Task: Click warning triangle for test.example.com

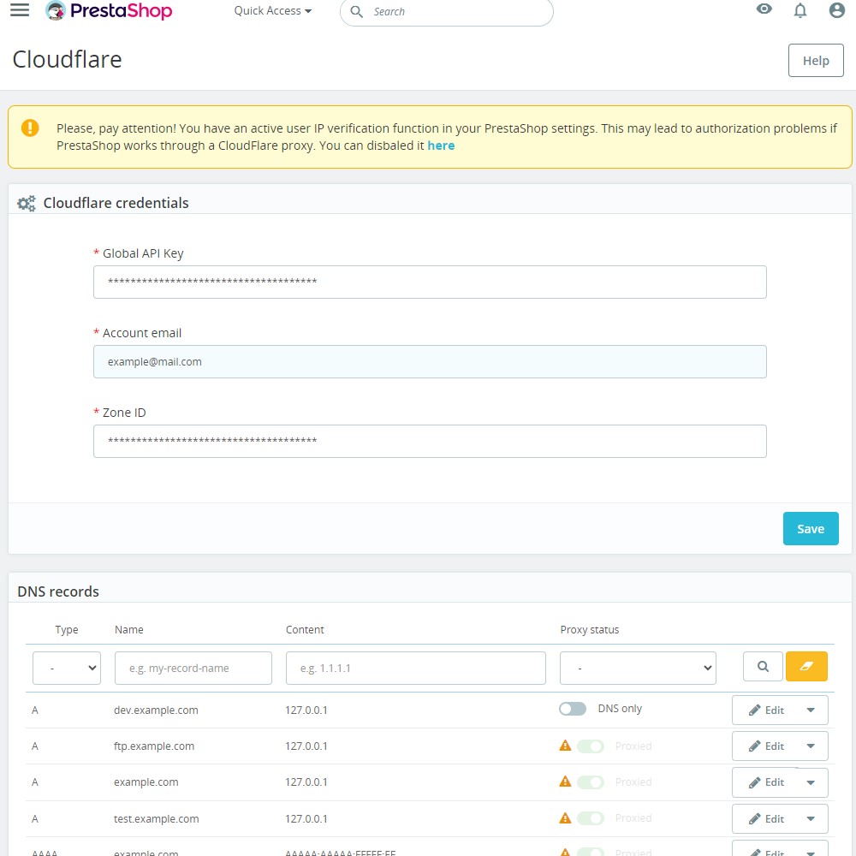Action: 565,817
